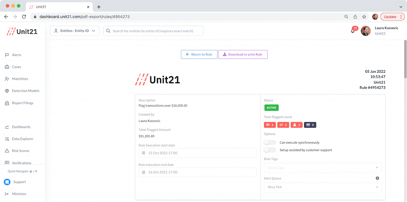Click the Rule execution end date field
This screenshot has width=407, height=202.
198,172
